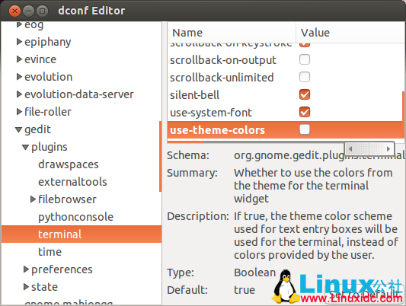Expand the file-roller tree node
The image size is (406, 306).
point(19,112)
